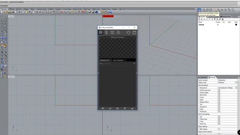Screen dimensions: 240x135
Task: Click the filter funnel icon in Layers panel
Action: (214, 19)
